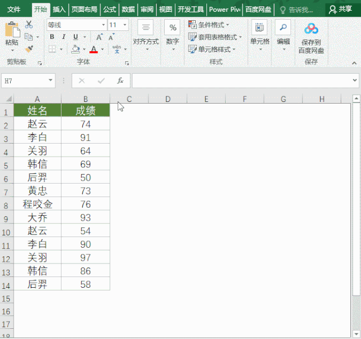This screenshot has width=361, height=339.
Task: Open 条件格式 conditional formatting
Action: (209, 24)
